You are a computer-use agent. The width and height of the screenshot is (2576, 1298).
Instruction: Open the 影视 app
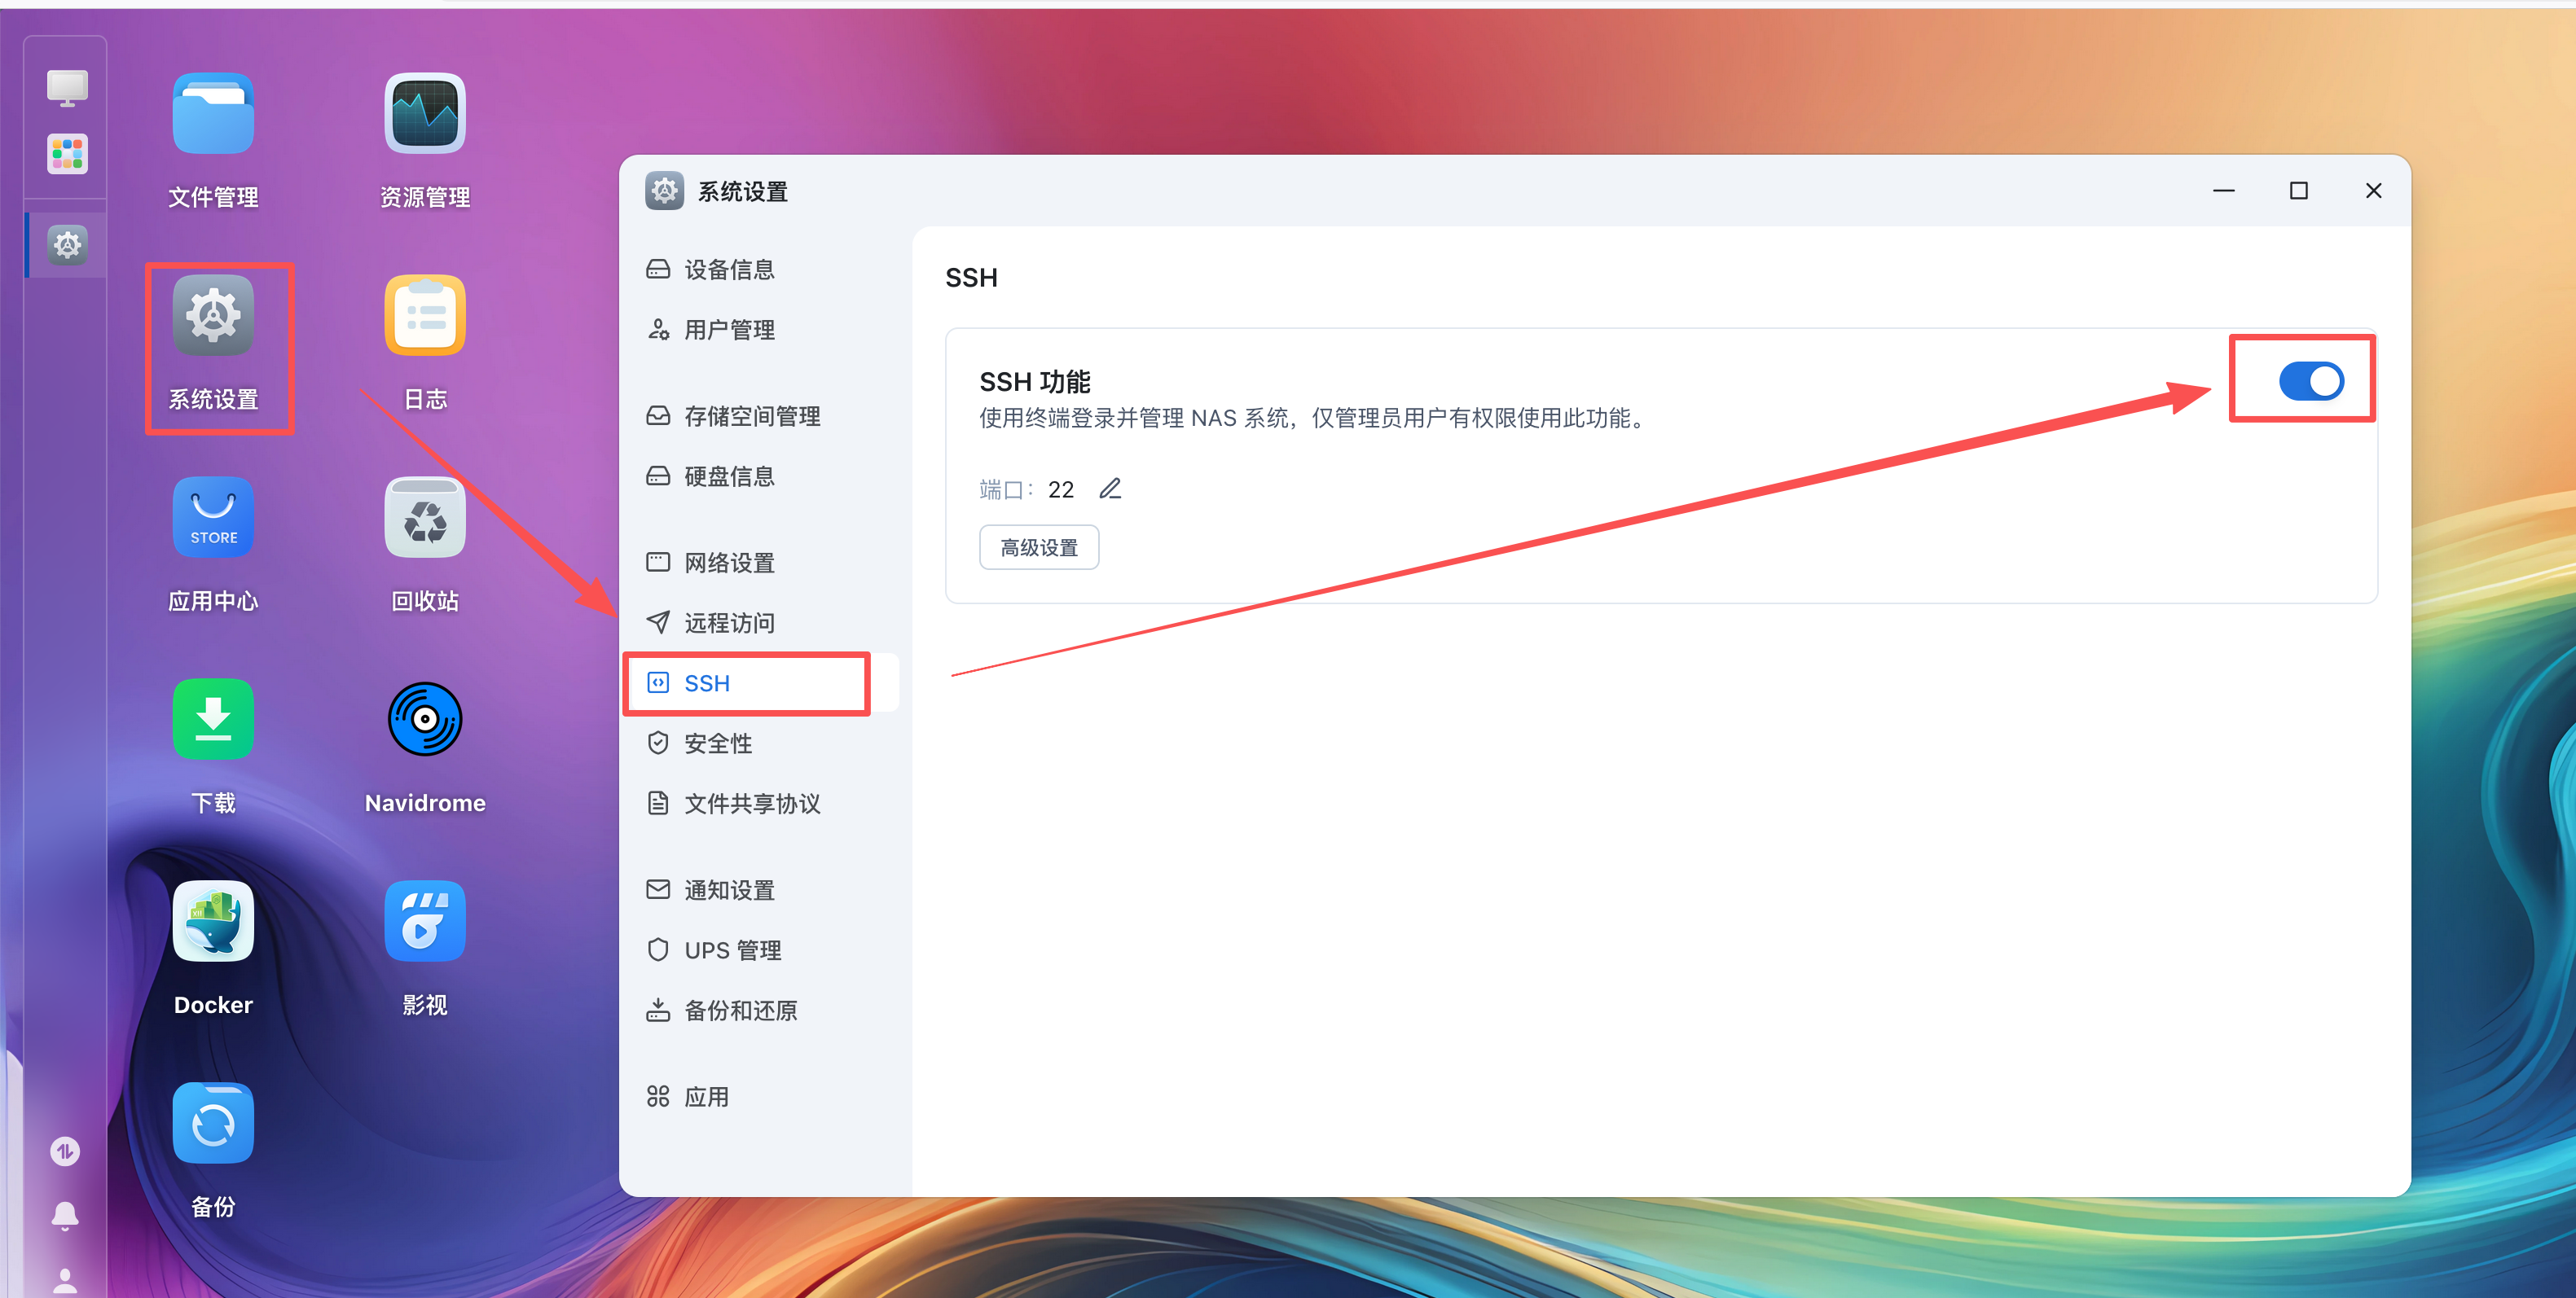pyautogui.click(x=424, y=920)
